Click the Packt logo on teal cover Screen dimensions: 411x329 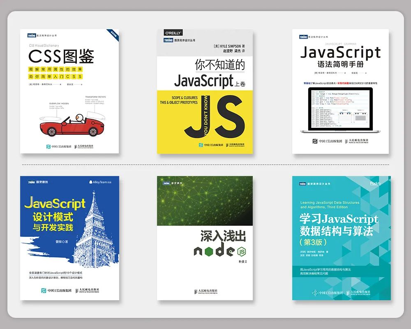point(375,183)
